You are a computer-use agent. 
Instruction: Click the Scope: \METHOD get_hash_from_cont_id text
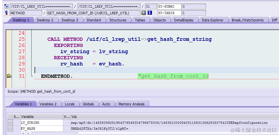tap(41, 92)
